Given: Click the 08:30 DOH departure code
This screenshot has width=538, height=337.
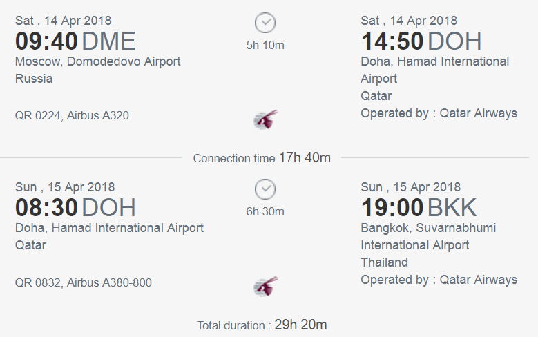Looking at the screenshot, I should tap(108, 208).
